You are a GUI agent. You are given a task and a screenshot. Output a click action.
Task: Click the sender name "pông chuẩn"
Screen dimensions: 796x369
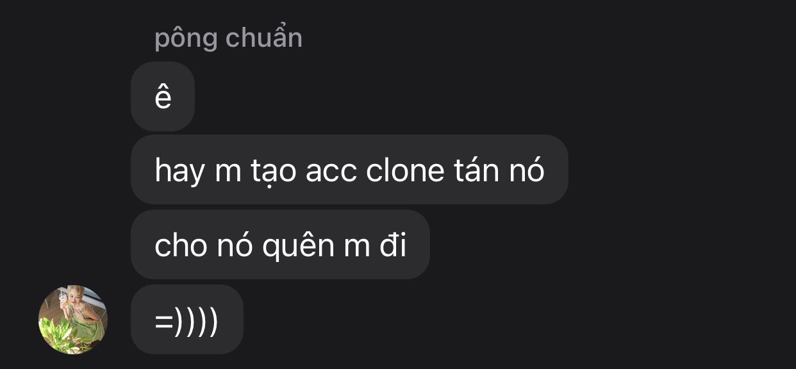pyautogui.click(x=228, y=38)
